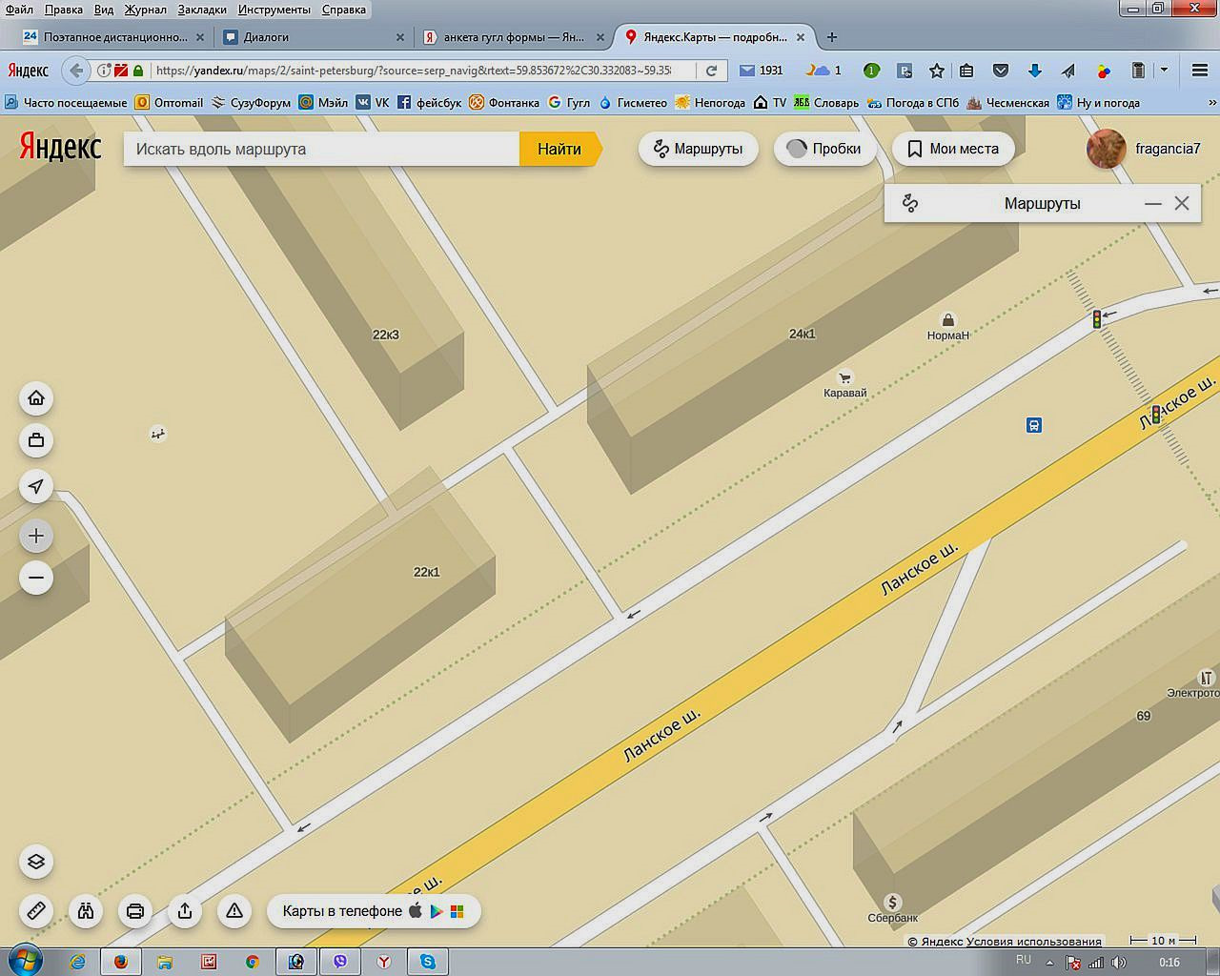
Task: Open the fragancia7 user avatar
Action: click(x=1107, y=149)
